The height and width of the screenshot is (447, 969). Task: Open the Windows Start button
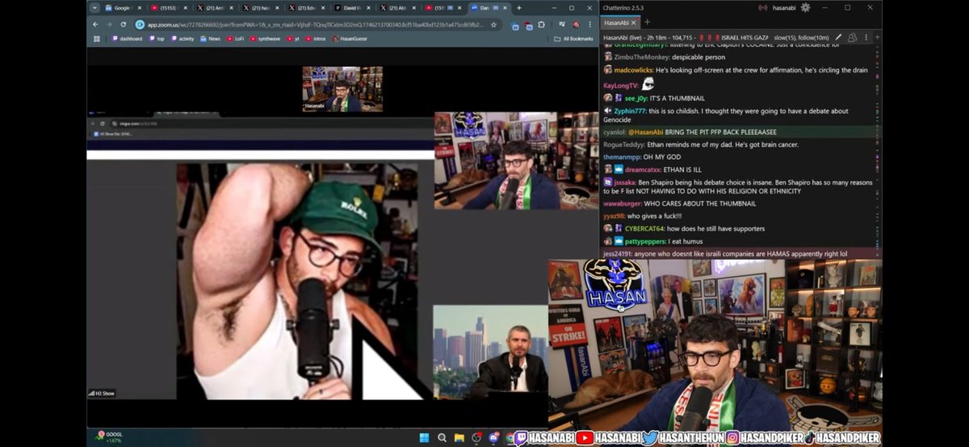pyautogui.click(x=424, y=438)
